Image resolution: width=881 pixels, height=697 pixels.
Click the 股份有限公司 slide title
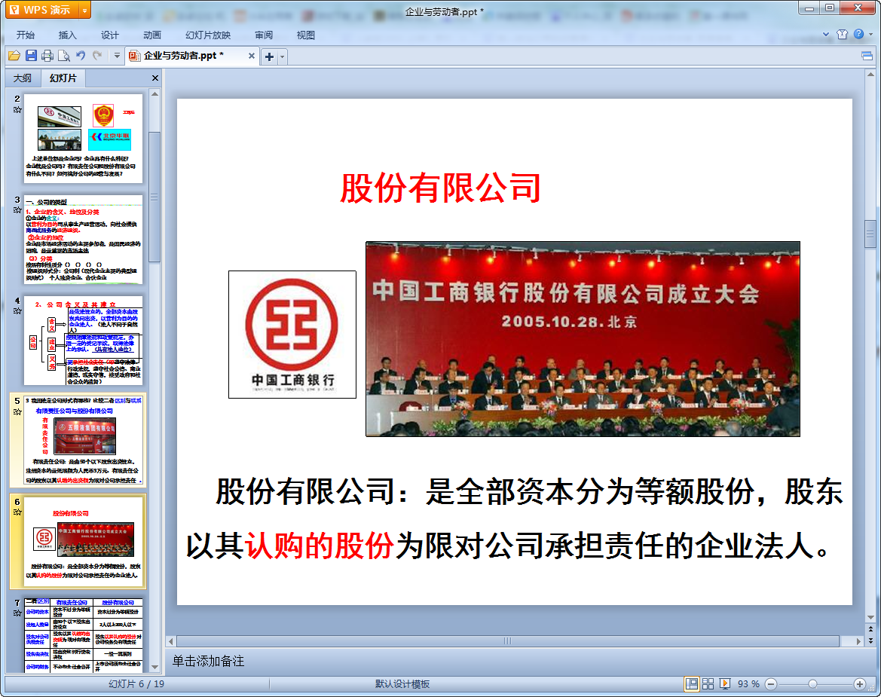(440, 188)
